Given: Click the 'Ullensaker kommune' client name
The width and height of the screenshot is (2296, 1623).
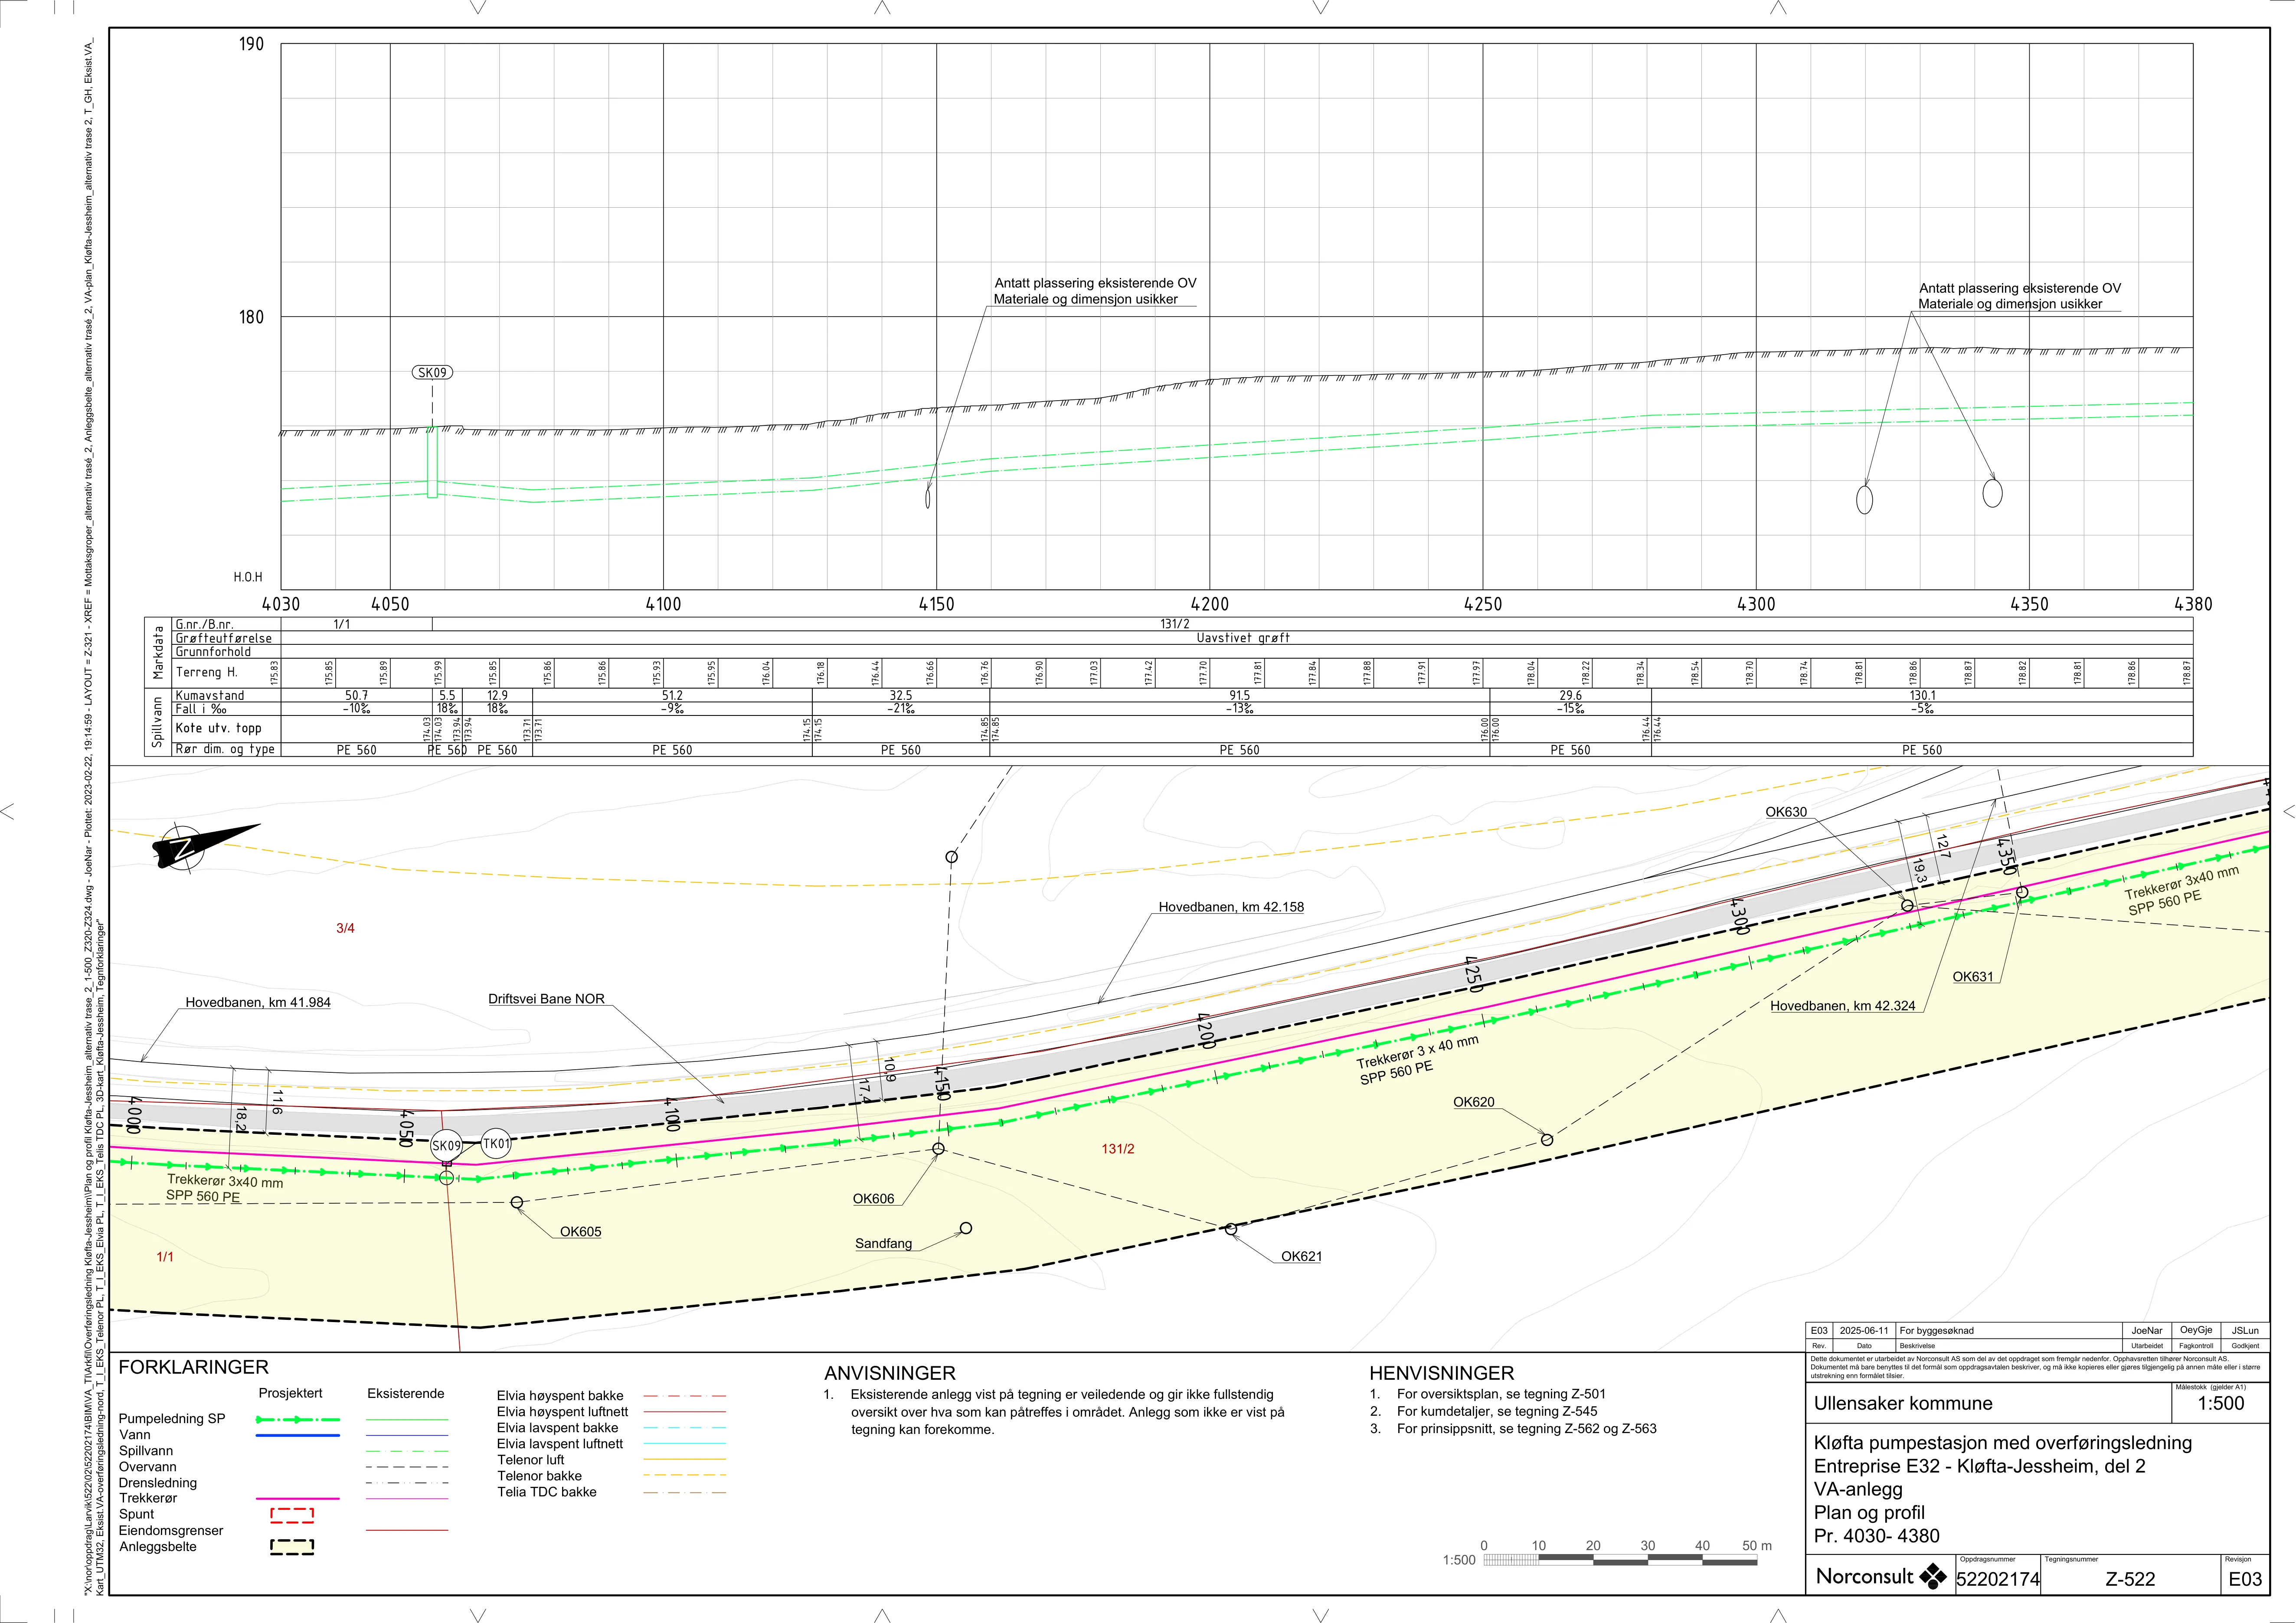Looking at the screenshot, I should [1903, 1404].
